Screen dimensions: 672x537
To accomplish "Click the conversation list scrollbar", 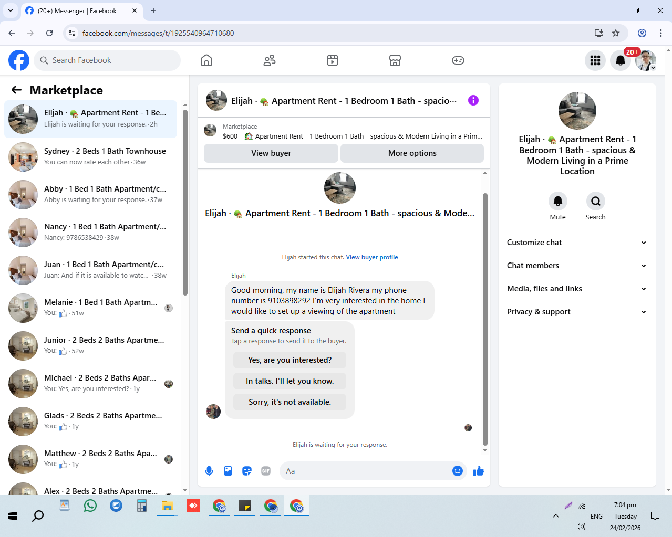I will [185, 202].
